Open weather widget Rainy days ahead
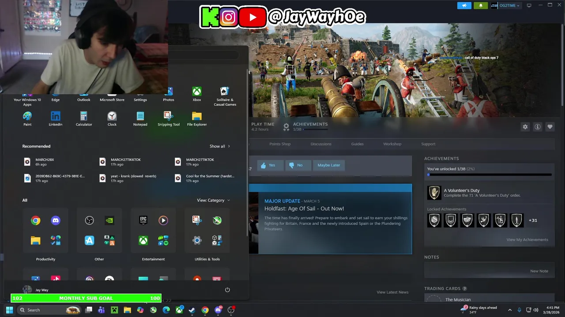 tap(478, 310)
